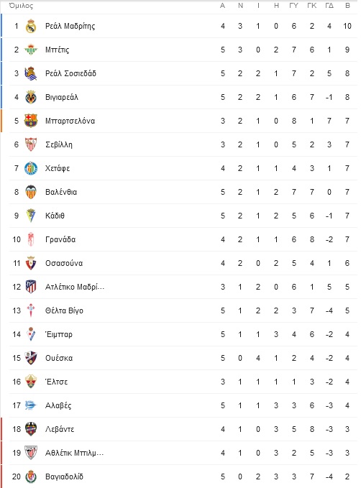Open the Ρεάλ Σοσιεδάδ team link

(x=70, y=73)
